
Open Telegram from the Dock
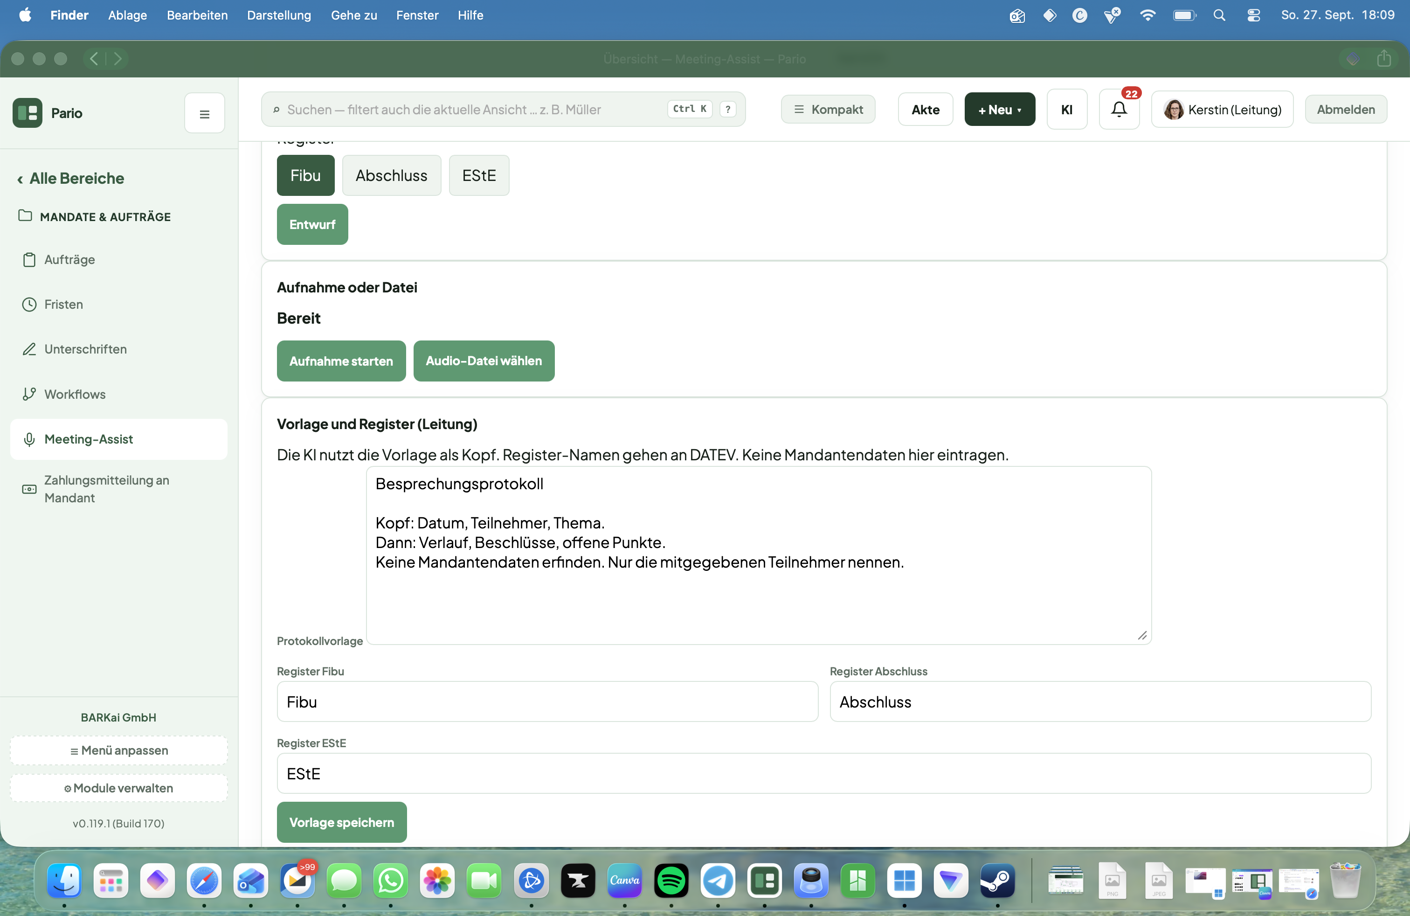point(718,881)
